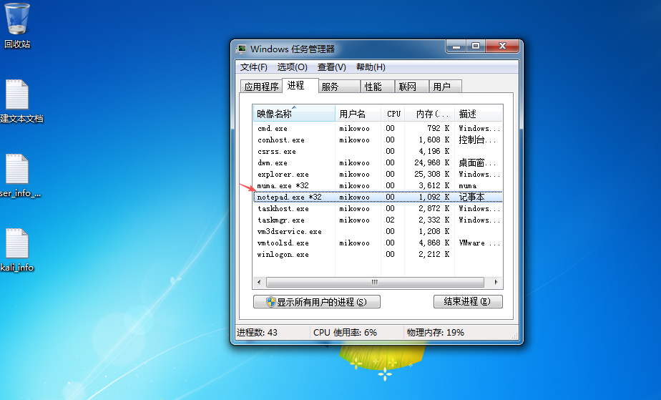
Task: Sort by 用户名 column header
Action: tap(358, 113)
